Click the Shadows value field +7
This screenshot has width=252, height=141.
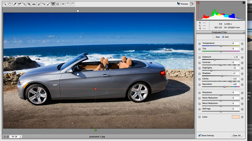tap(235, 73)
